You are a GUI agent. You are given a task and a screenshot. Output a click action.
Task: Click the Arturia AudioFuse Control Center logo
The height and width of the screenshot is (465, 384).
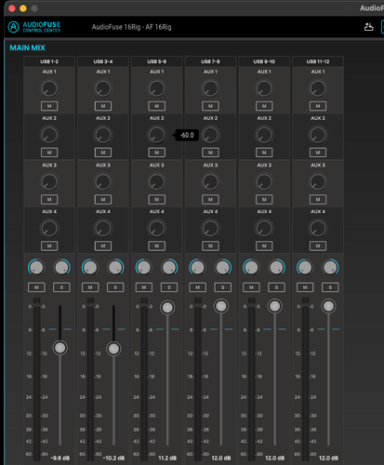pos(34,27)
